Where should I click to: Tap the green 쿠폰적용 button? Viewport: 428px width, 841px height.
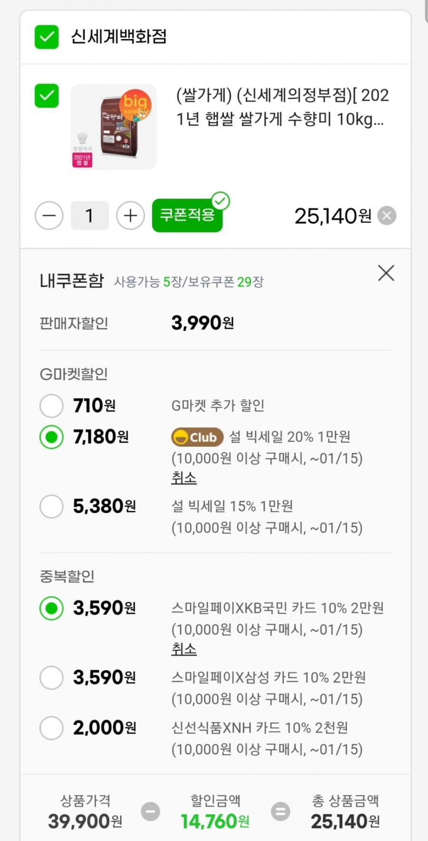[x=187, y=215]
